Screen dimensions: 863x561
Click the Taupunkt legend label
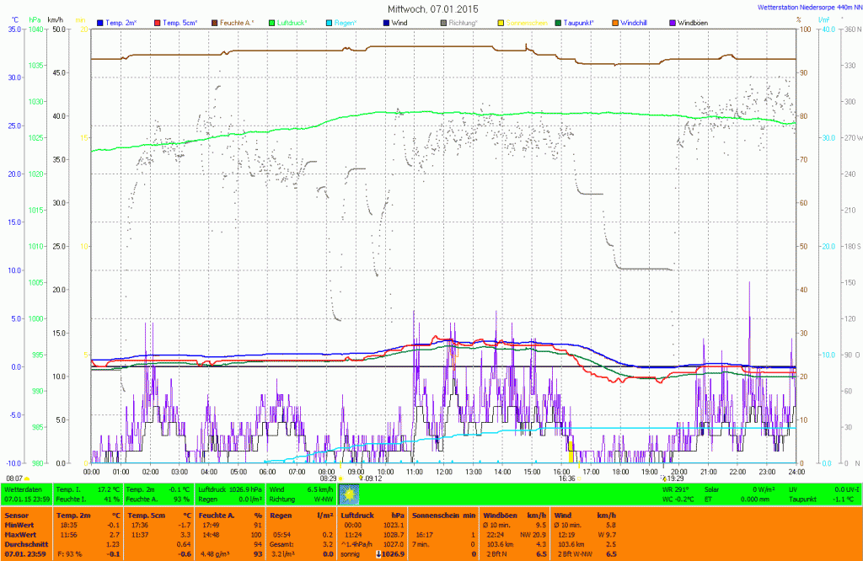[580, 22]
